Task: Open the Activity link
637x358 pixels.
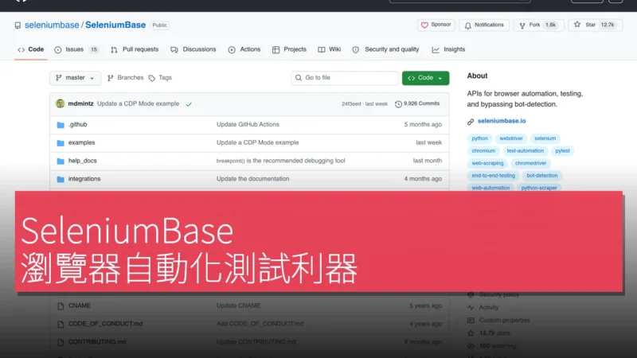Action: point(489,308)
